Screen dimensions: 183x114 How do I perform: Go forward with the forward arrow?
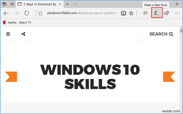point(16,13)
